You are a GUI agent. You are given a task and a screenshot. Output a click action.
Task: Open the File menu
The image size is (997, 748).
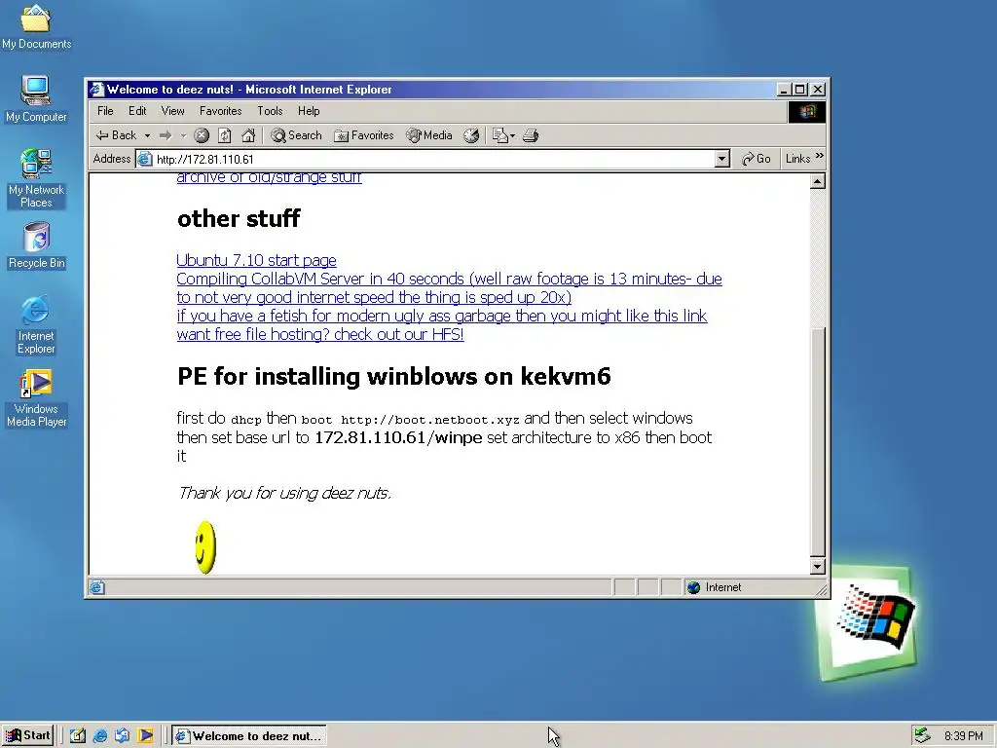click(x=105, y=111)
